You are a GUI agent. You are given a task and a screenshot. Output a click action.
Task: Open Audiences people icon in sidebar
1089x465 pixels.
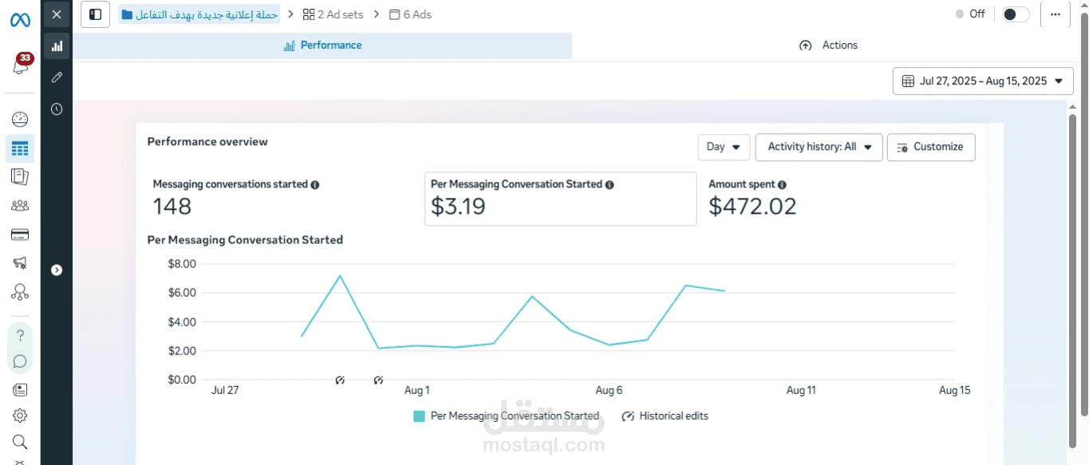click(x=20, y=206)
